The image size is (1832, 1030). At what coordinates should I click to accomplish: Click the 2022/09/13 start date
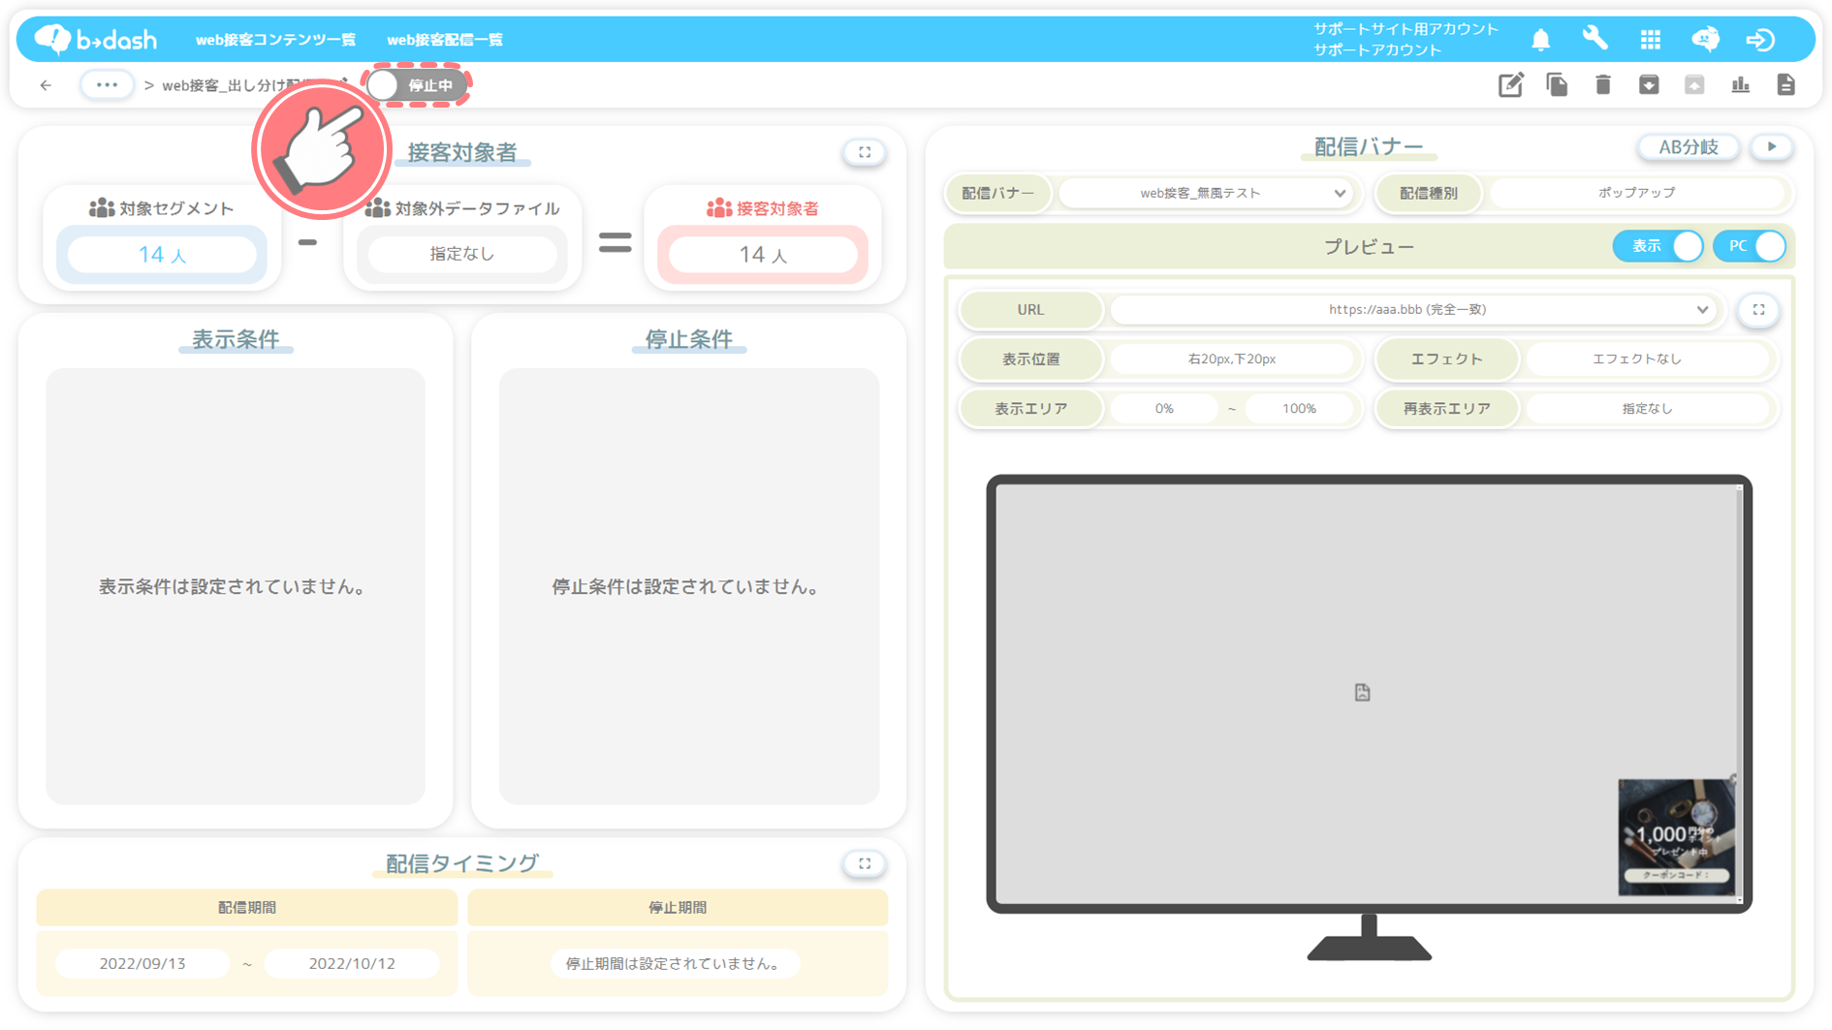point(142,964)
